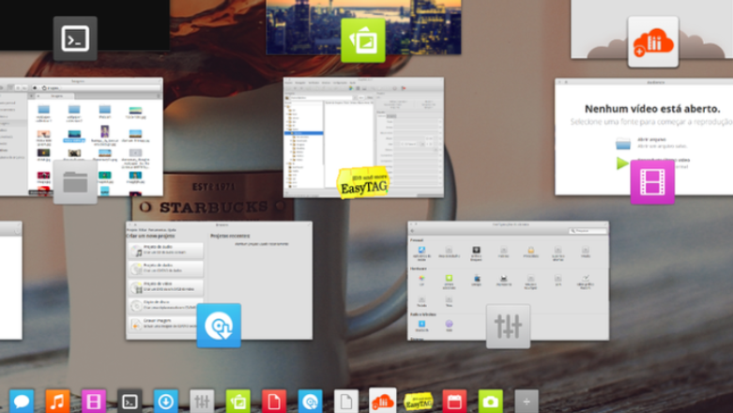Image resolution: width=733 pixels, height=413 pixels.
Task: Click the green play arrow in Audience window
Action: tap(622, 163)
